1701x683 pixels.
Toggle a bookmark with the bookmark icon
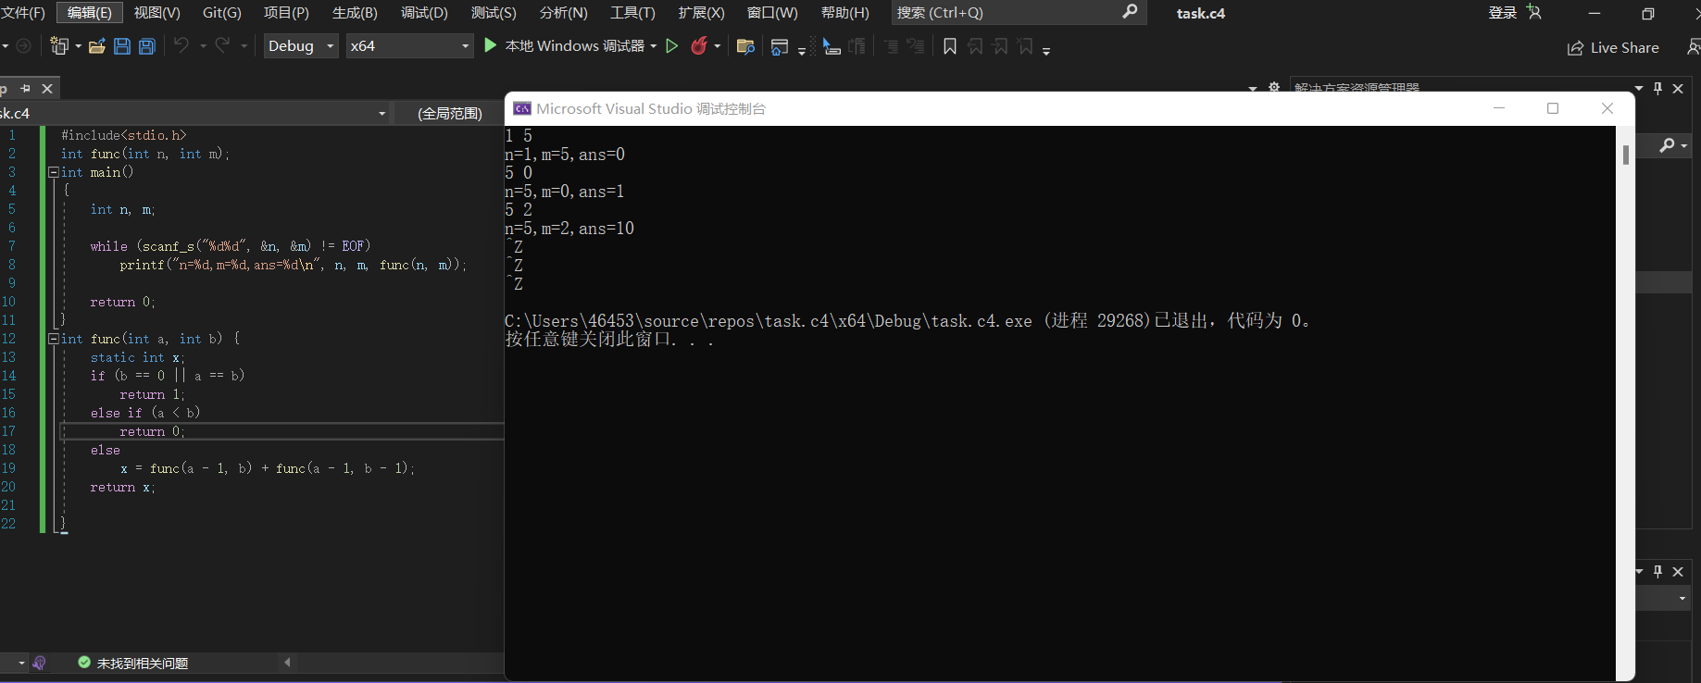(x=950, y=46)
